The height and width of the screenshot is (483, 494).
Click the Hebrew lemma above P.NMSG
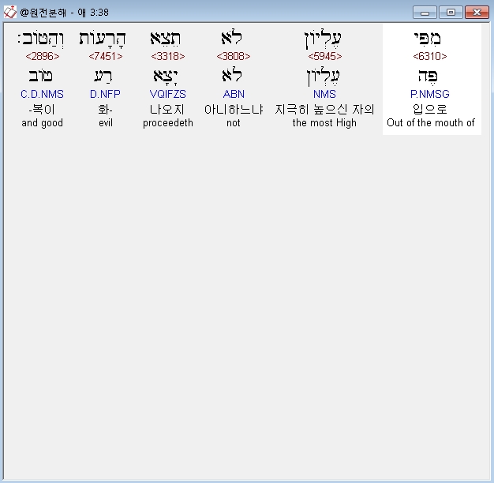428,77
